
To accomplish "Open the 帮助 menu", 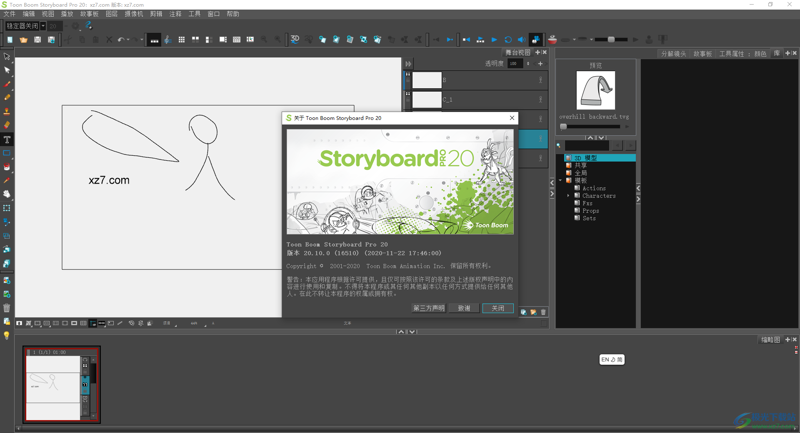I will (x=233, y=14).
